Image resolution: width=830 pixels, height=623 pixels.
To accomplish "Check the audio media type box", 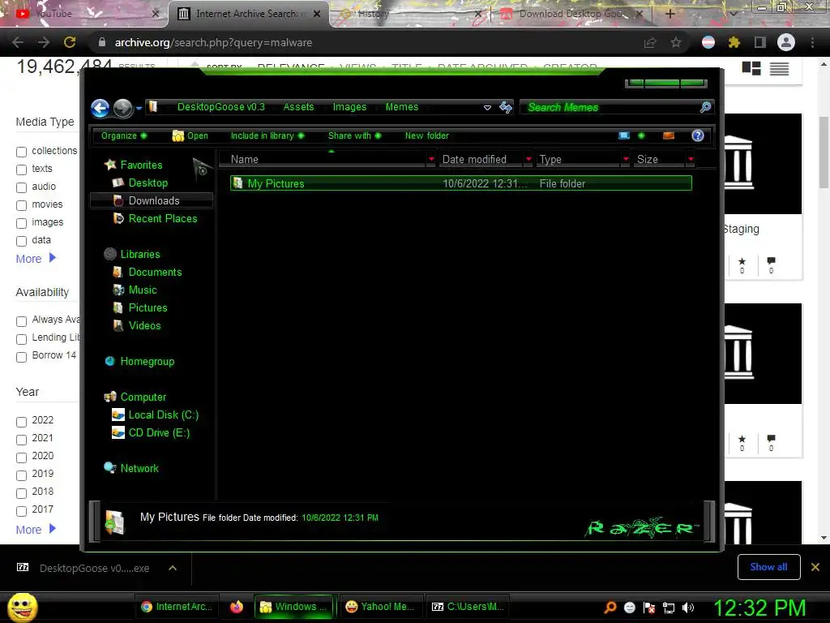I will click(21, 187).
